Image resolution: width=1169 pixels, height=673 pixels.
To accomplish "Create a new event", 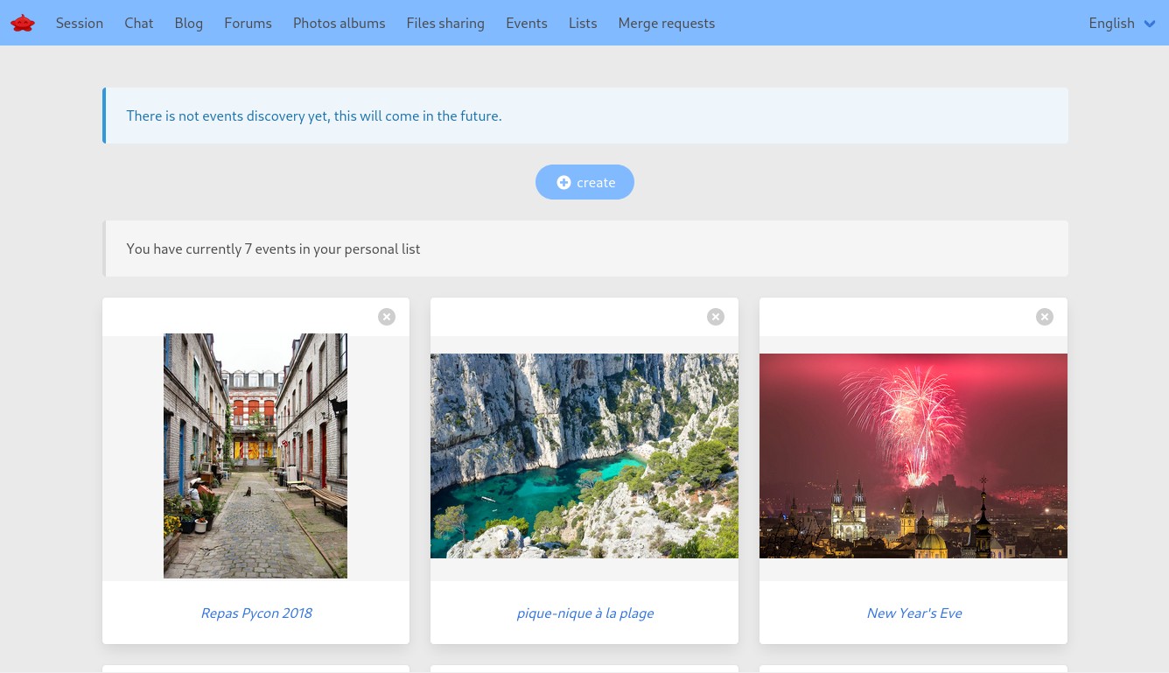I will pos(584,182).
